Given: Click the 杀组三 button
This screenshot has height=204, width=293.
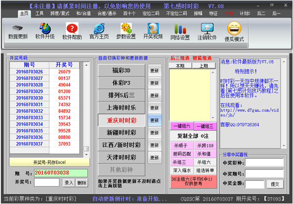Looking at the screenshot, I should pyautogui.click(x=182, y=162).
